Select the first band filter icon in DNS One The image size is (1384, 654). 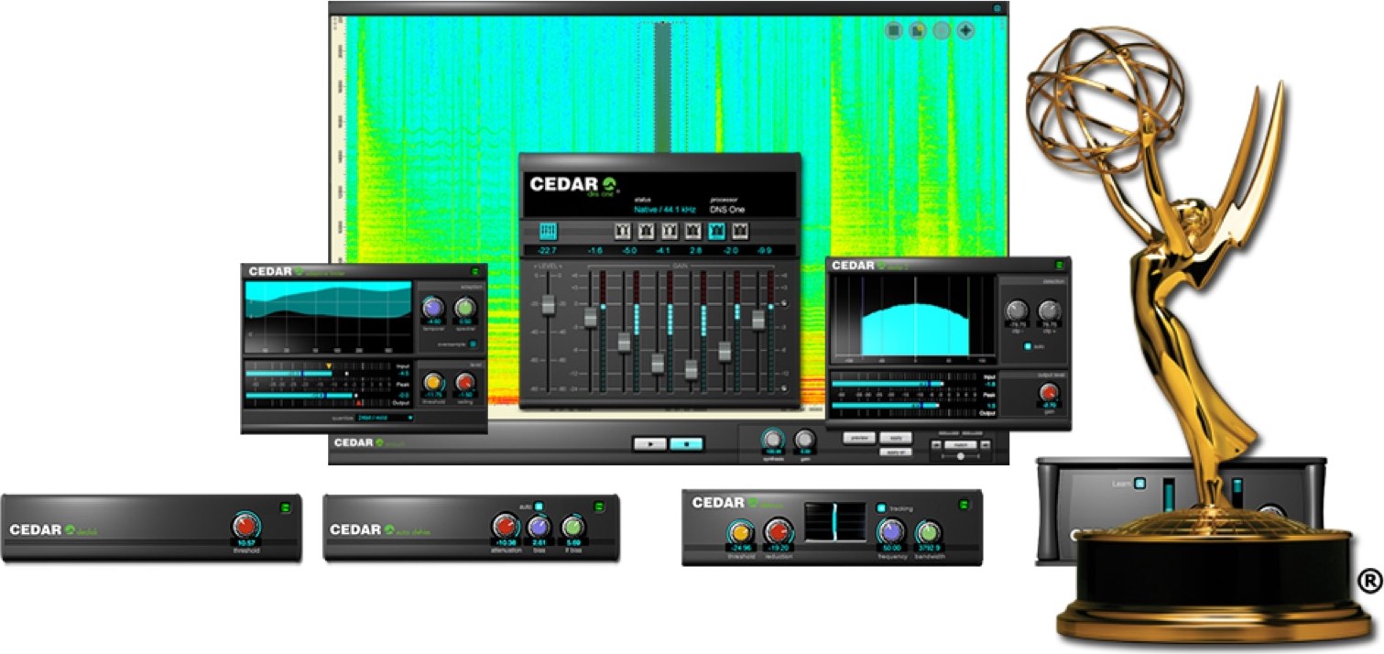(x=622, y=231)
